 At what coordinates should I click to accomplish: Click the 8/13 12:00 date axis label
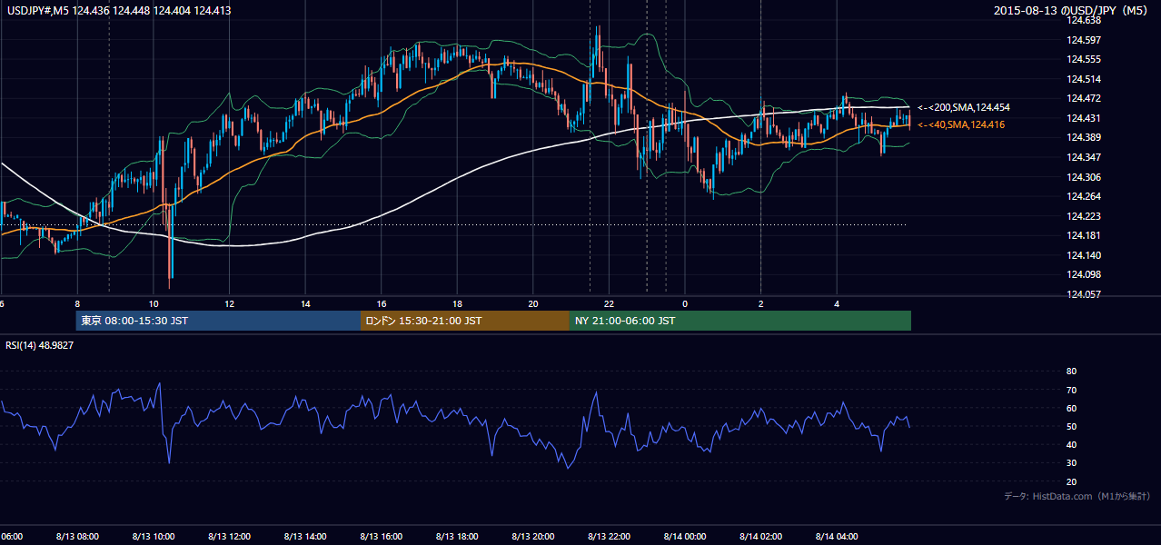click(x=229, y=537)
